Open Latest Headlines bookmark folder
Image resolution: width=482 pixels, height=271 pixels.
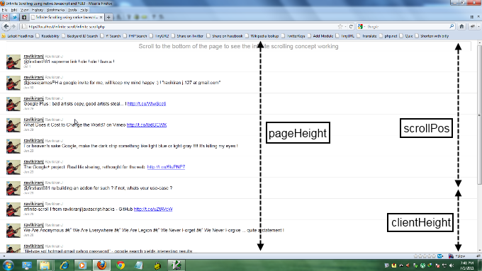17,36
